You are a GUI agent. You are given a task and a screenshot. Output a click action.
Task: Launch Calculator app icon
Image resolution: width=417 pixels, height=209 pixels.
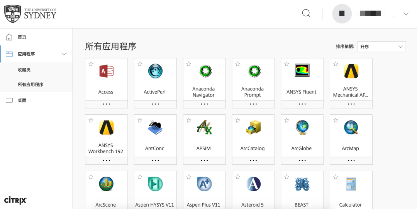351,184
